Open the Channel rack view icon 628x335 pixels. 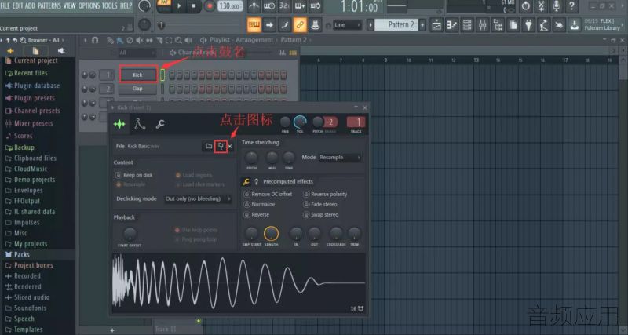coord(467,25)
